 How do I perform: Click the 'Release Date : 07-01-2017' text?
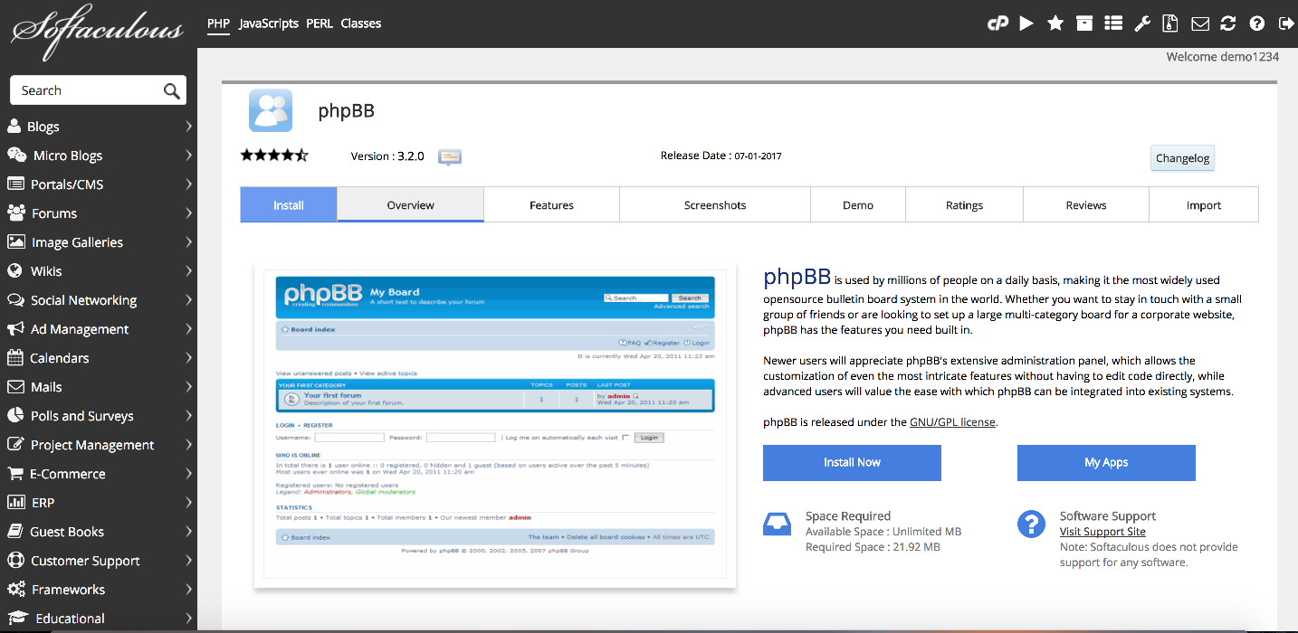[721, 156]
